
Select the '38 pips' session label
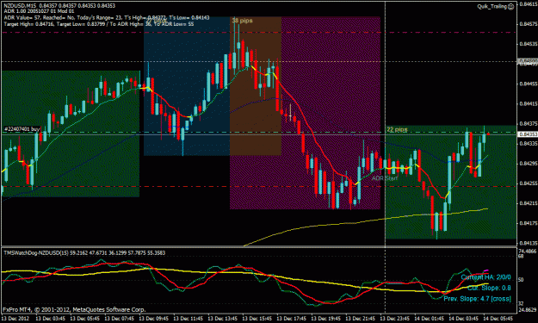click(242, 21)
